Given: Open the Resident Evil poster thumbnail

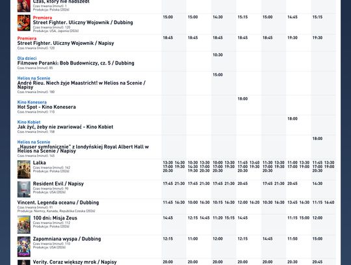Looking at the screenshot, I should (24, 189).
